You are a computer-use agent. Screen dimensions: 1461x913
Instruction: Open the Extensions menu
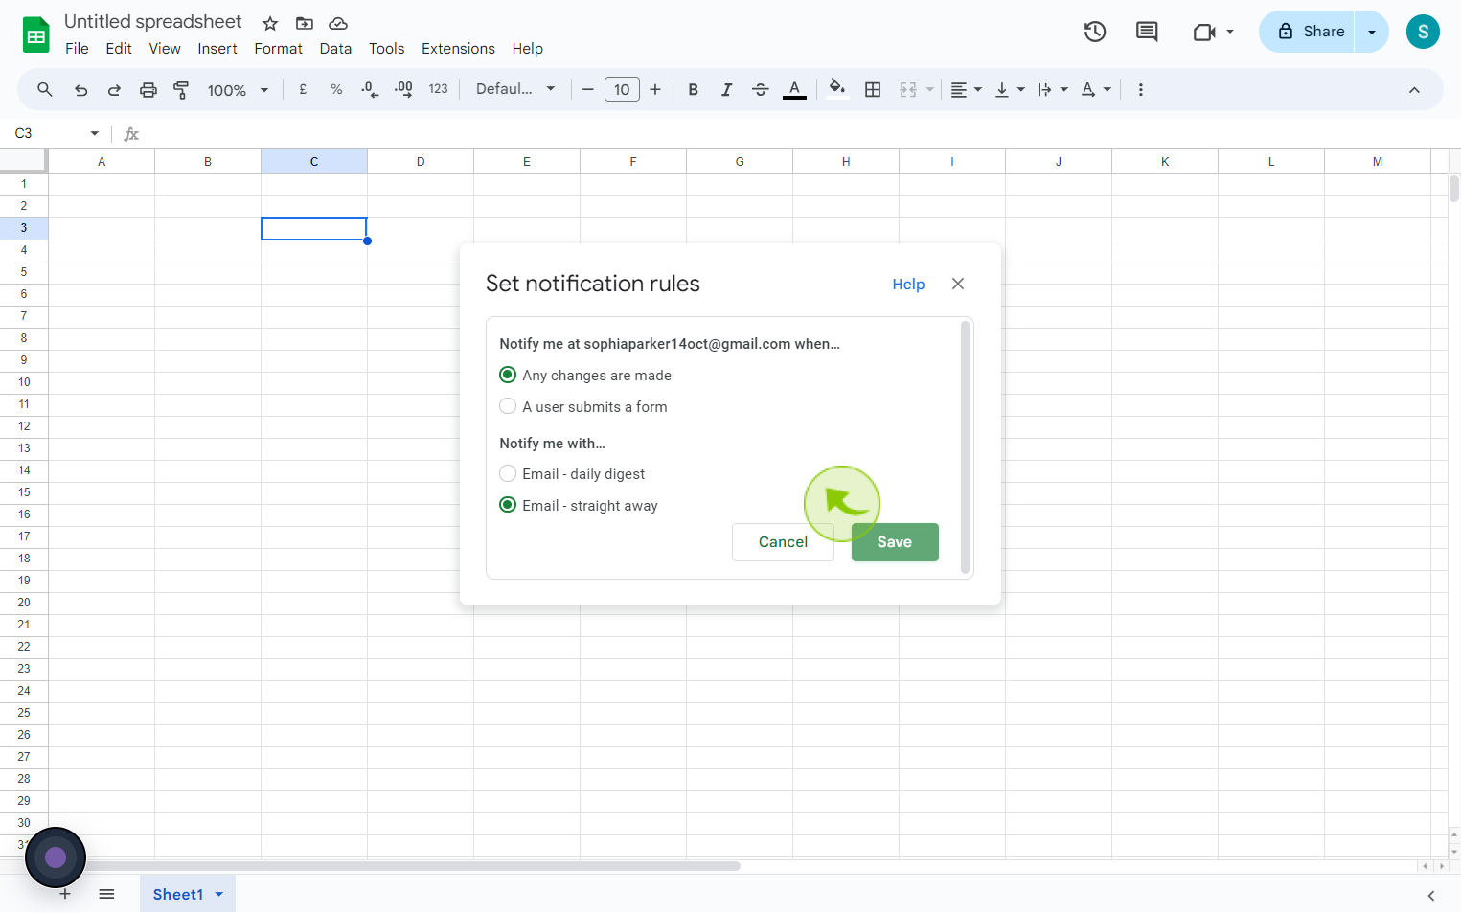[x=458, y=49]
